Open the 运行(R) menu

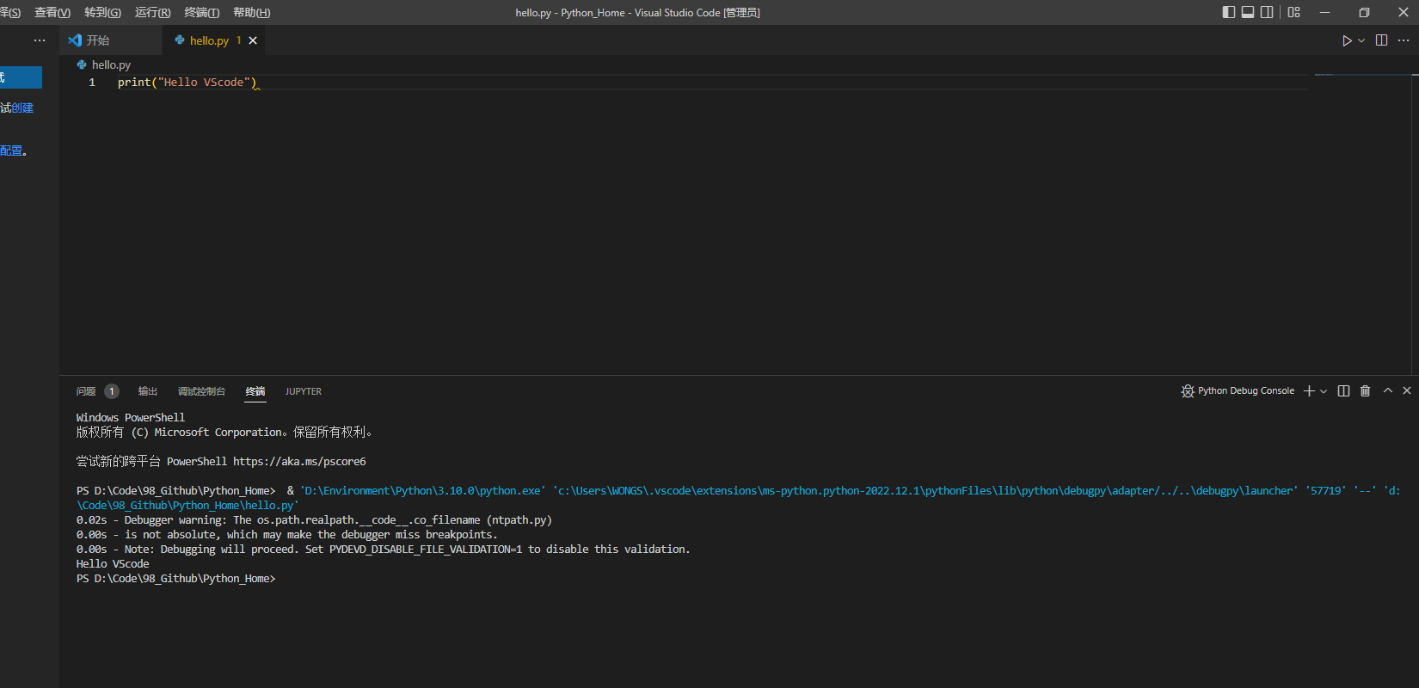pos(152,12)
